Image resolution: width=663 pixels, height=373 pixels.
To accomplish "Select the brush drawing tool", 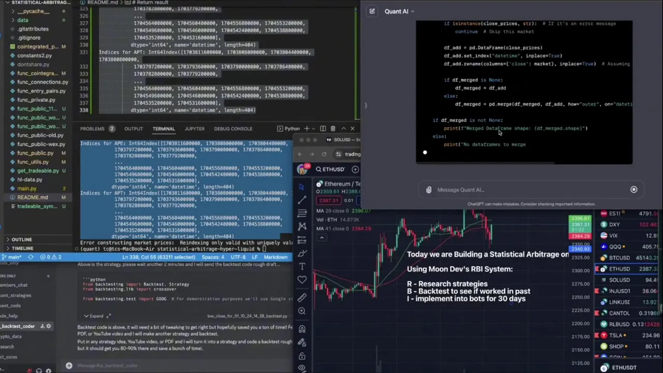I will (302, 253).
